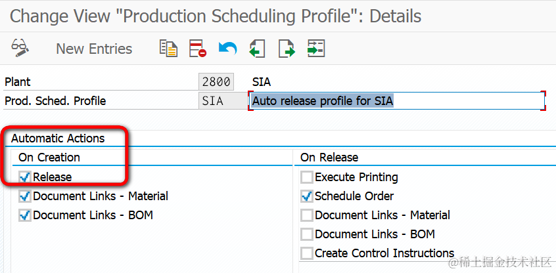The image size is (556, 273).
Task: Click the Plant field showing 2800
Action: pyautogui.click(x=216, y=82)
